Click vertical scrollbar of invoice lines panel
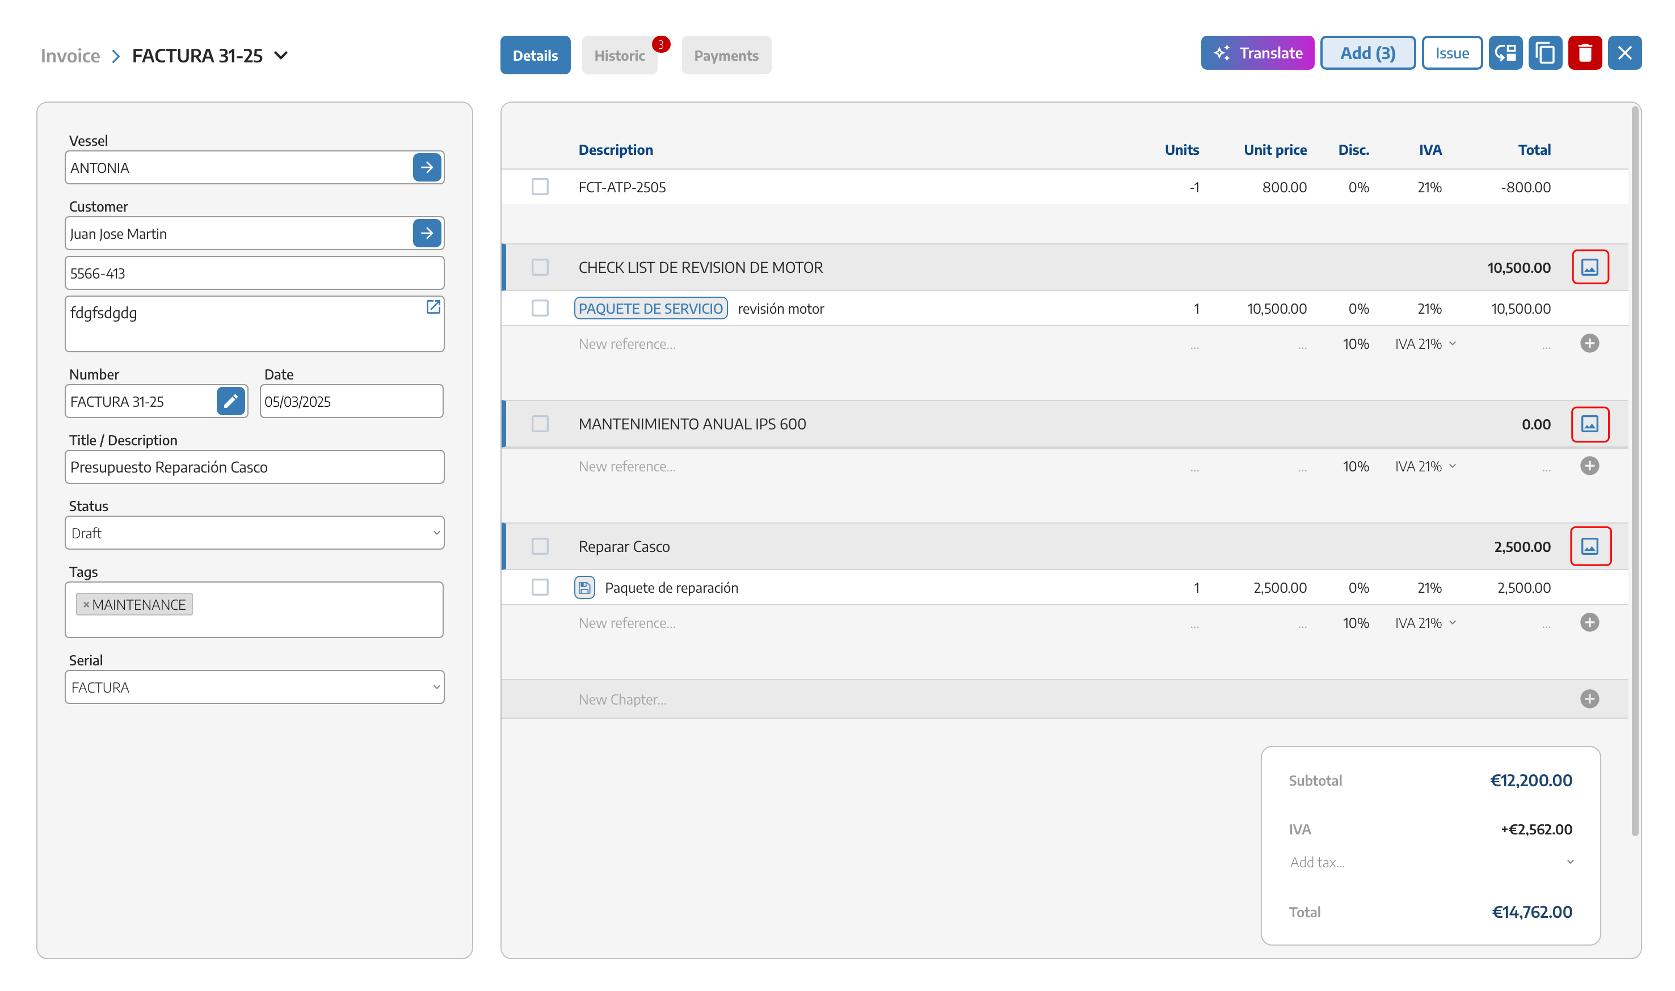The image size is (1675, 991). (x=1634, y=470)
